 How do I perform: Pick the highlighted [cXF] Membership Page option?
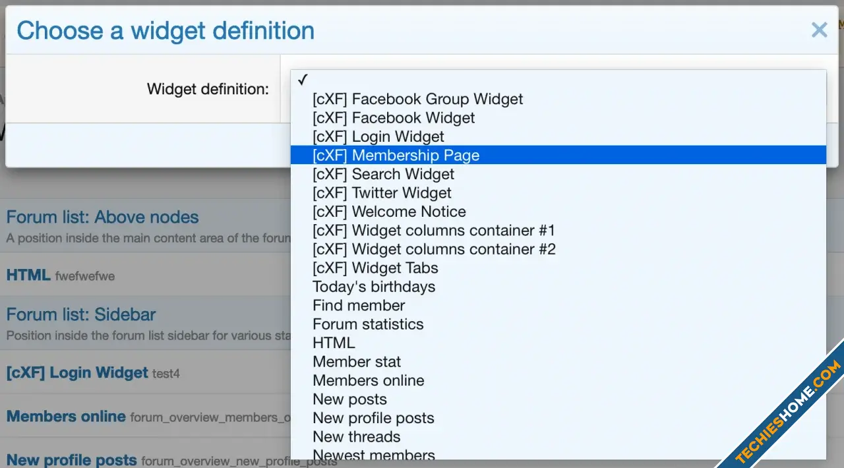558,155
